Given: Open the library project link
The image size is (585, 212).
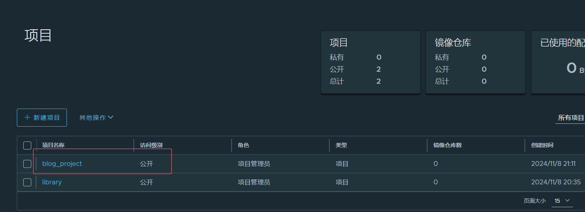Looking at the screenshot, I should [x=52, y=182].
